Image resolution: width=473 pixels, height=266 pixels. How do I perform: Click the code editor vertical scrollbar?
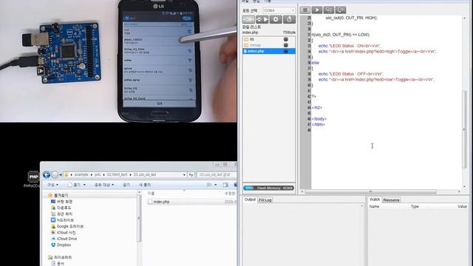pyautogui.click(x=464, y=130)
